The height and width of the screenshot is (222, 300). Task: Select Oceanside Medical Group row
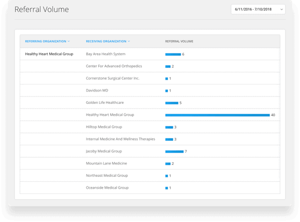pos(150,188)
